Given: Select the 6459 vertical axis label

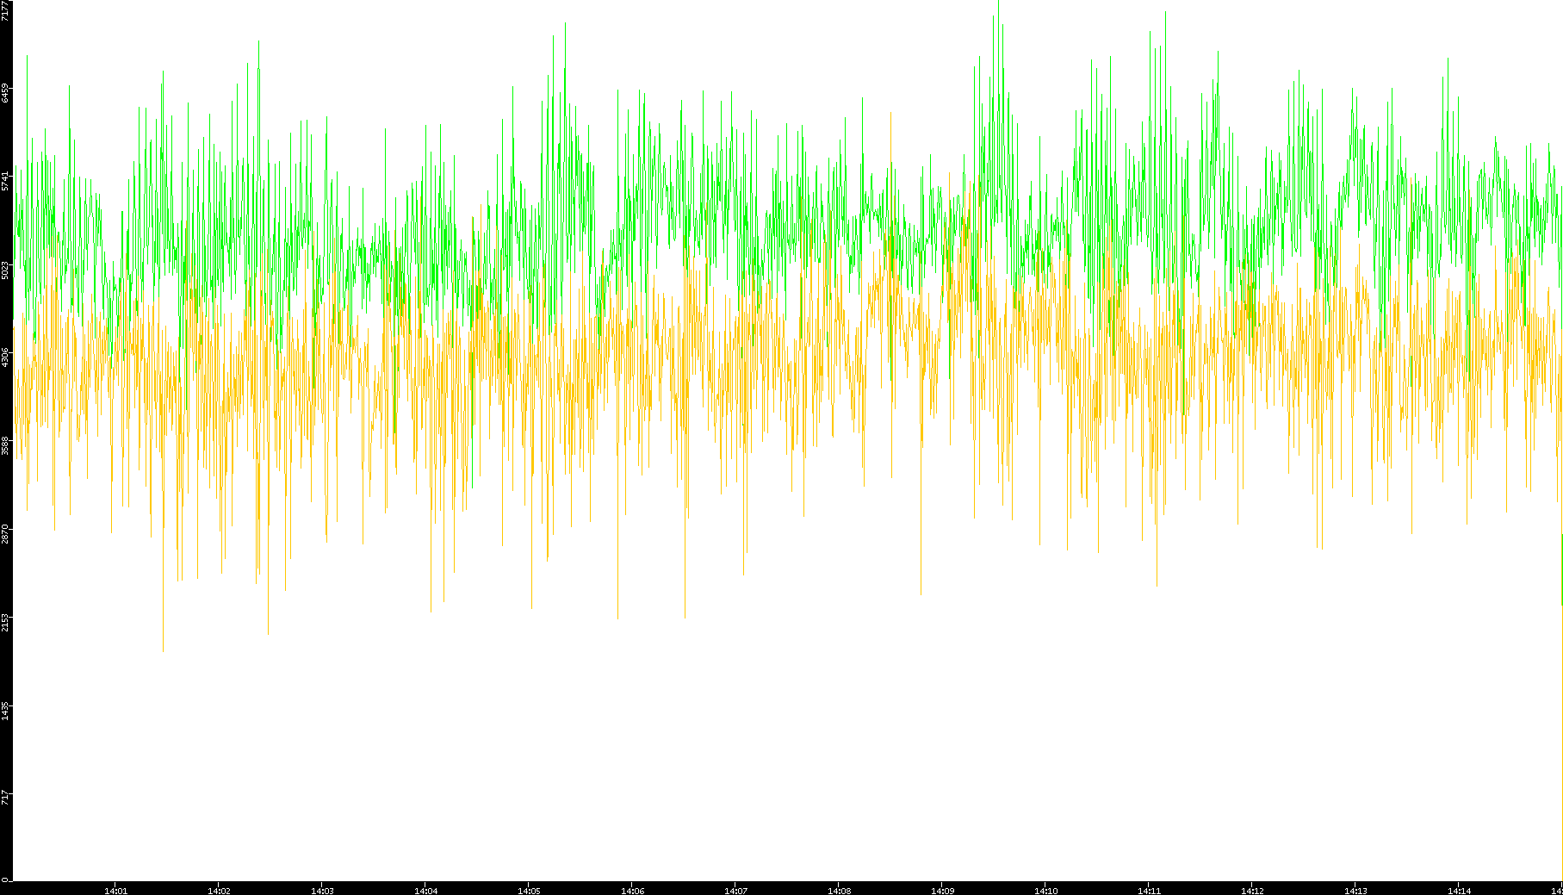Looking at the screenshot, I should point(6,92).
